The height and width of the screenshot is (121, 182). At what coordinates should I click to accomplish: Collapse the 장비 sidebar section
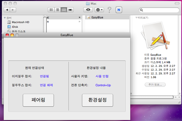[x=5, y=18]
